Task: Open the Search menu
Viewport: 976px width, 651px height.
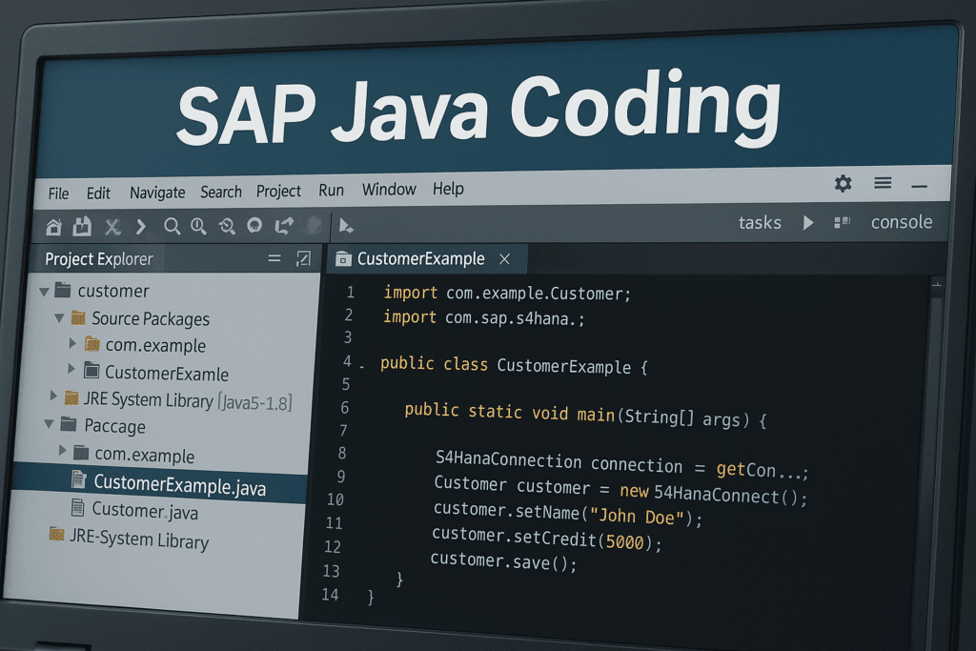Action: (221, 192)
